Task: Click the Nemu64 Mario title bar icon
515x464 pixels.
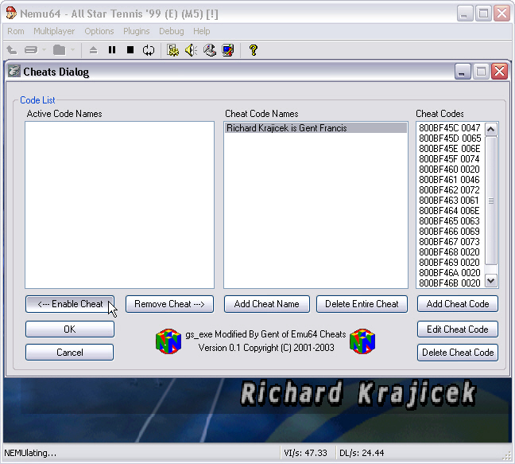Action: tap(11, 14)
